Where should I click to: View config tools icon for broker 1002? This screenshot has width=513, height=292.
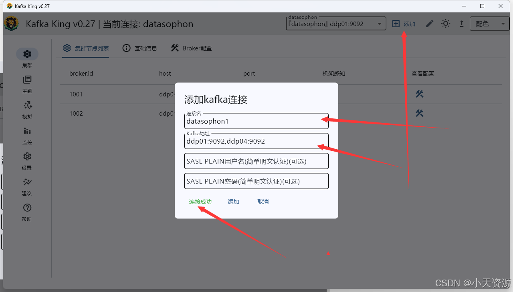[x=420, y=113]
